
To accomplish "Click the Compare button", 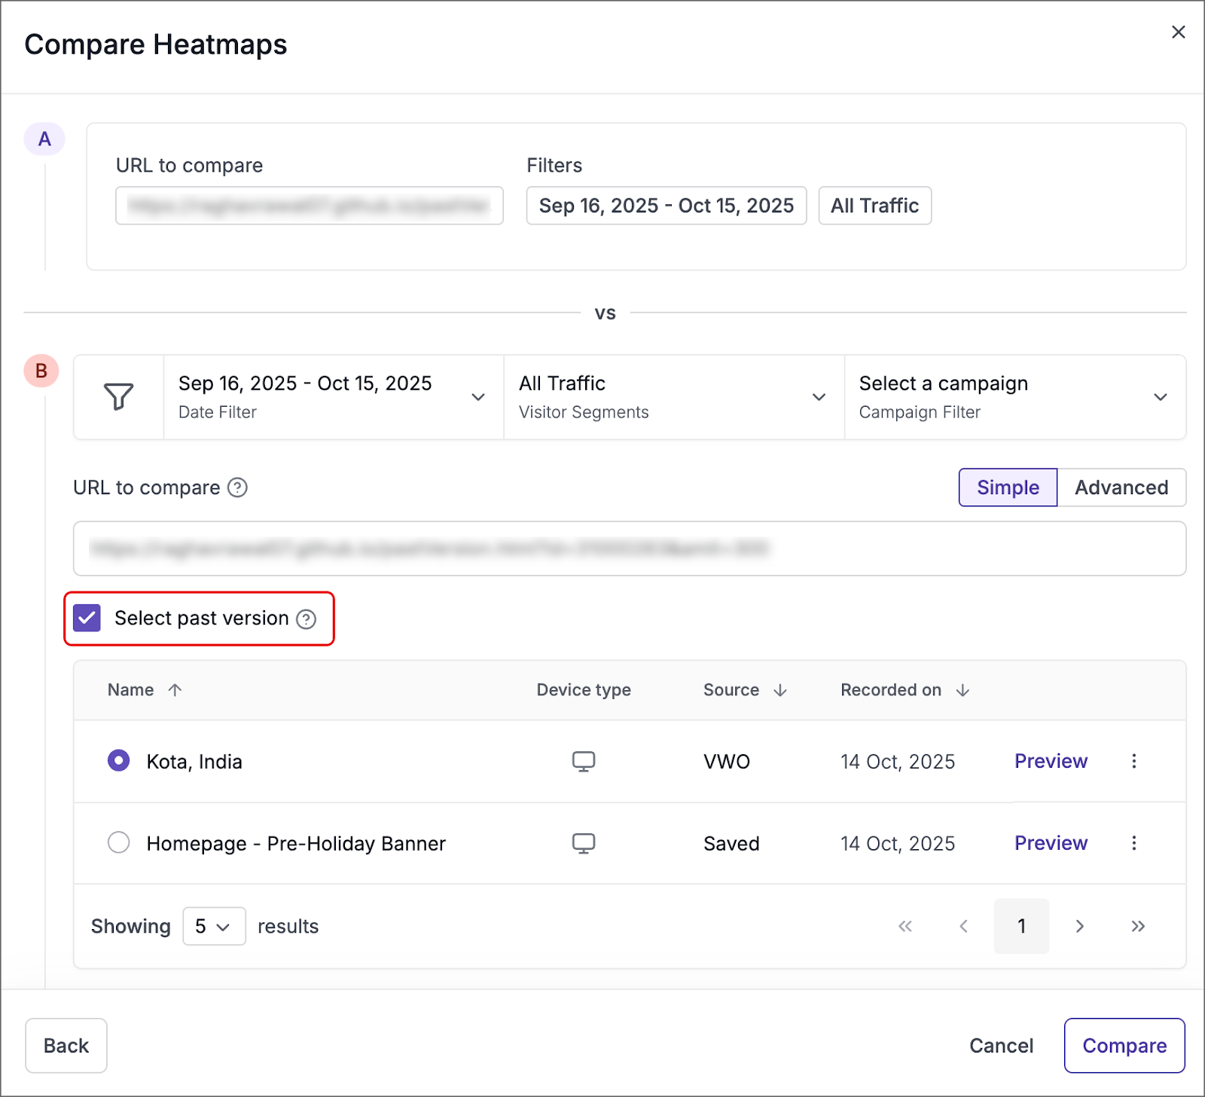I will (1124, 1046).
